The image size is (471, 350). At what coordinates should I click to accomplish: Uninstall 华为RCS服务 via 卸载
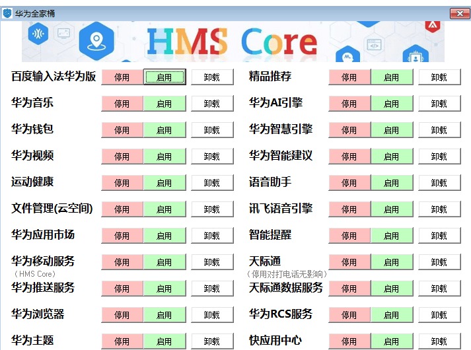click(439, 315)
